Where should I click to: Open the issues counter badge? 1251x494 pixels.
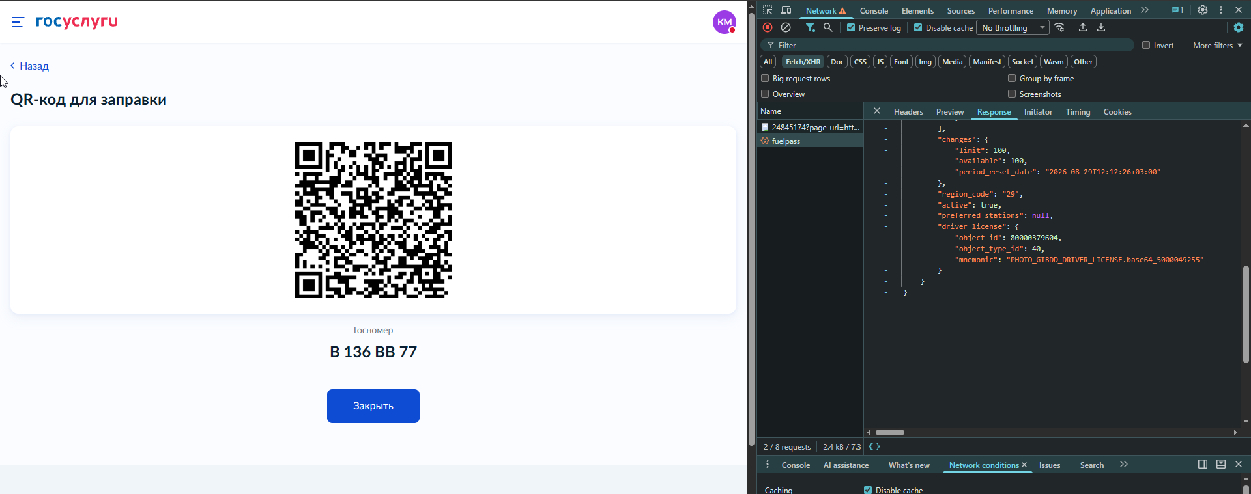coord(1177,10)
